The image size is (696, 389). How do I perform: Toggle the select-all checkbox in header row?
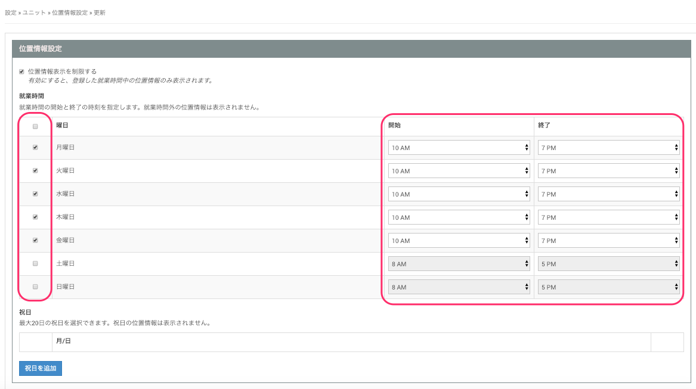[x=35, y=126]
